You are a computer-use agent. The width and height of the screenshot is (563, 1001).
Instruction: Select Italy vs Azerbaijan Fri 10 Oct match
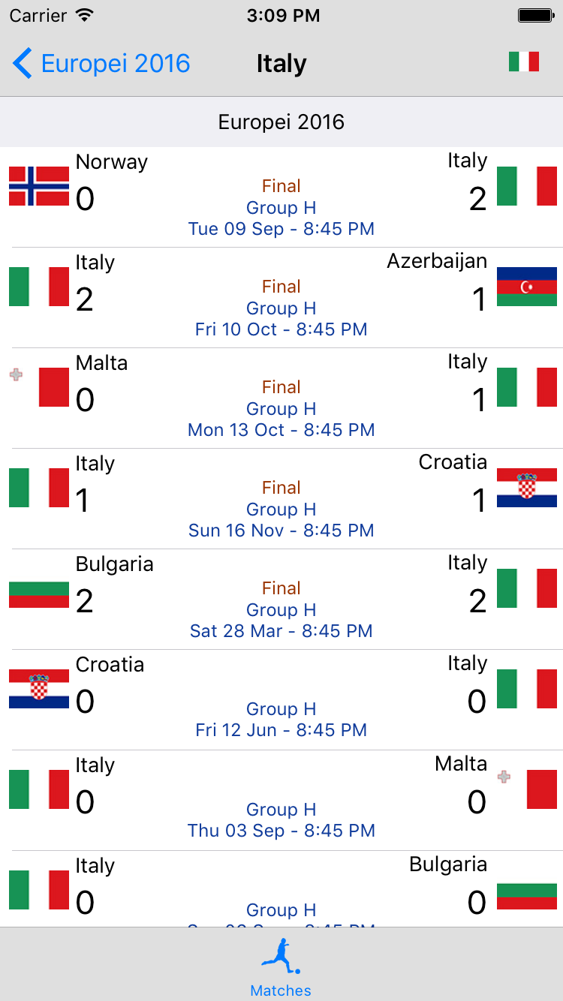[281, 297]
